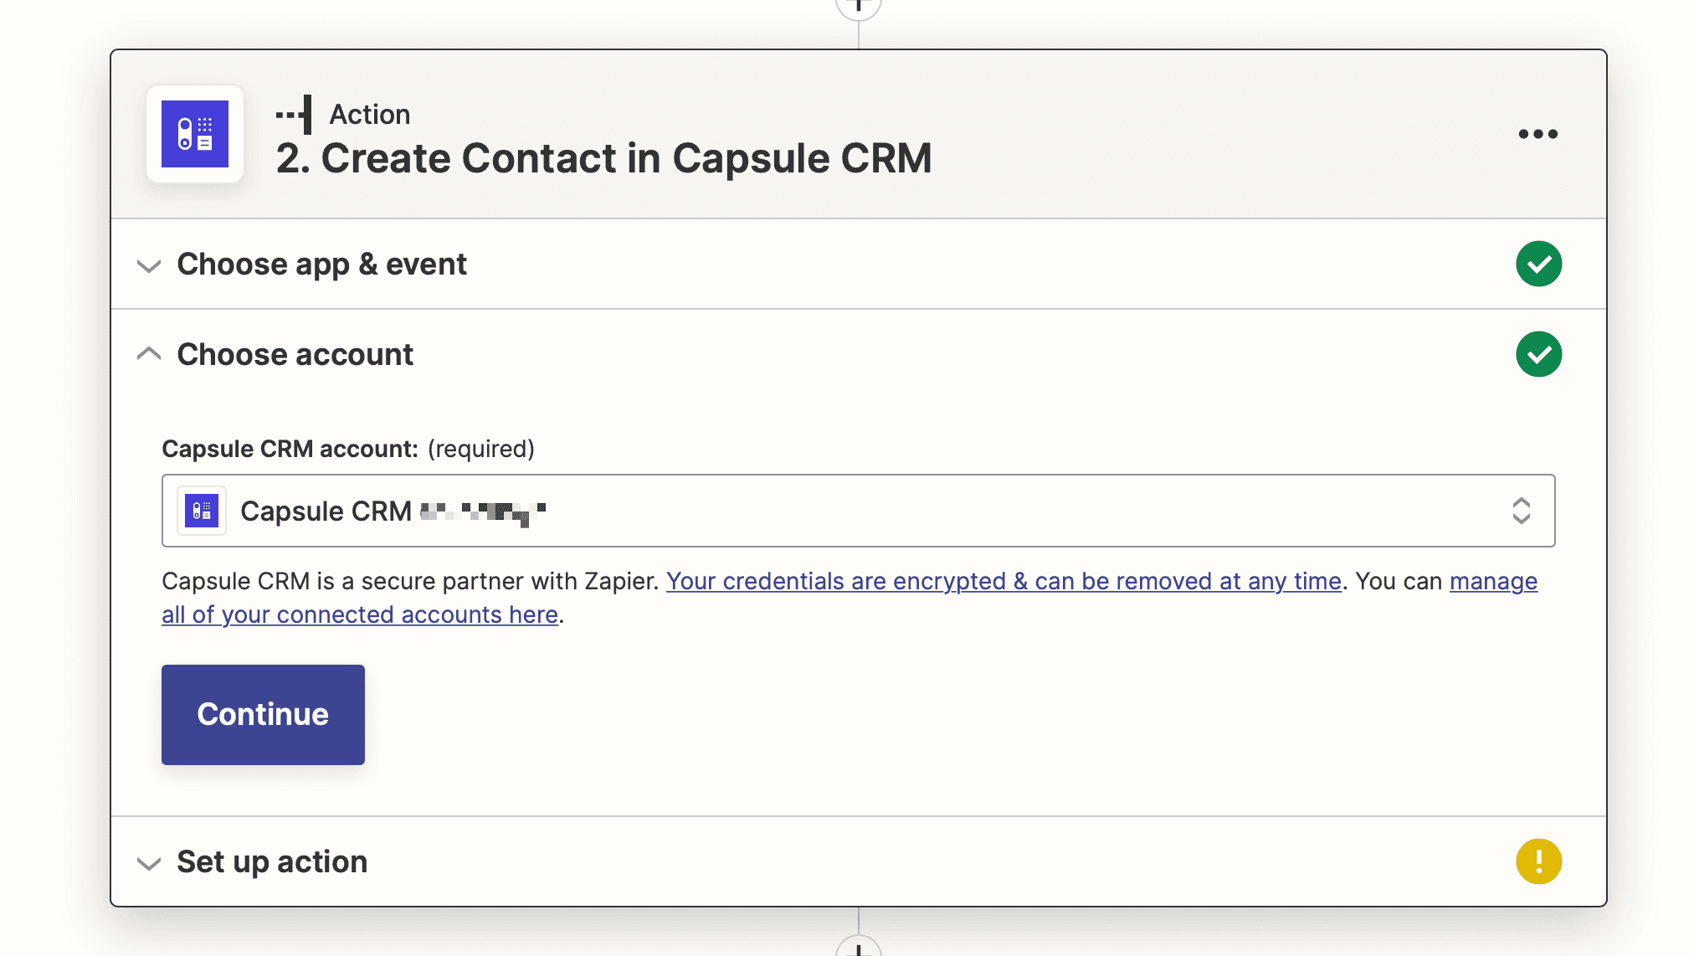Add a step using bottom plus button
Viewport: 1694px width, 956px height.
click(858, 948)
